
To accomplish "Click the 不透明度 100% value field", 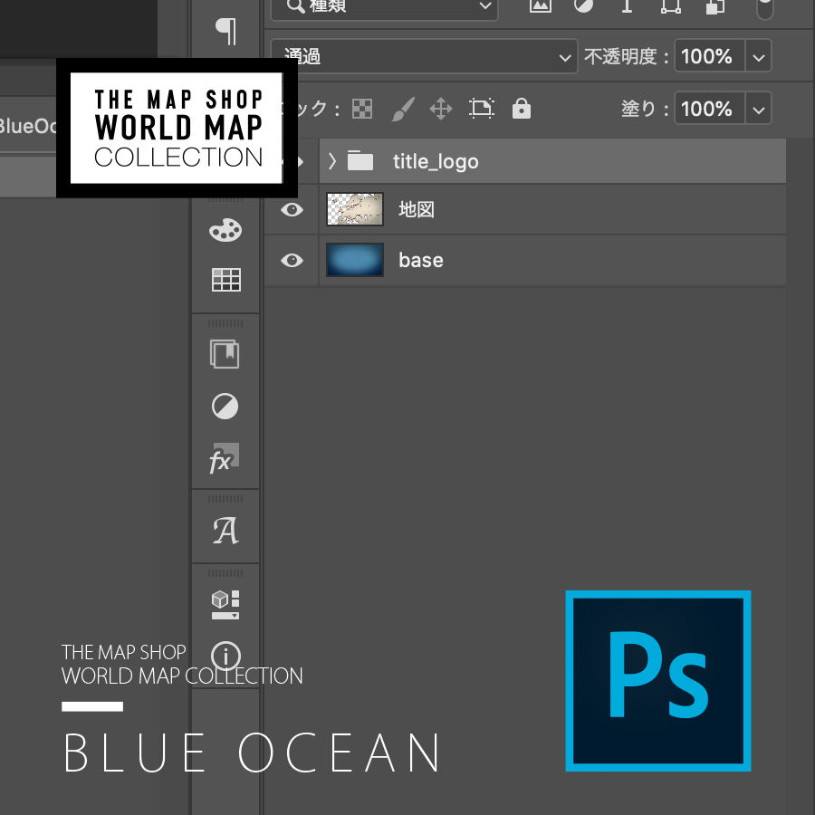I will coord(709,56).
